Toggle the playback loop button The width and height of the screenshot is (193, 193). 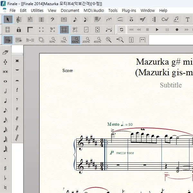coord(121,30)
